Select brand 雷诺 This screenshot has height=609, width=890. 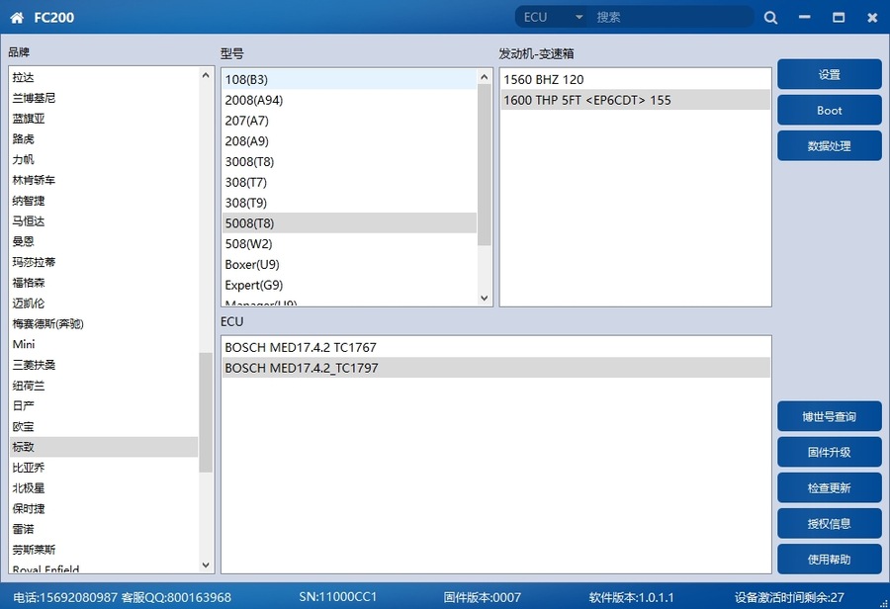[x=104, y=529]
